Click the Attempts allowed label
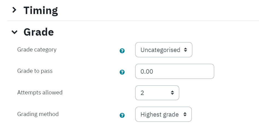 pyautogui.click(x=40, y=92)
